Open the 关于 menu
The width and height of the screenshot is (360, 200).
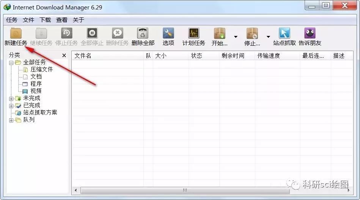click(79, 20)
